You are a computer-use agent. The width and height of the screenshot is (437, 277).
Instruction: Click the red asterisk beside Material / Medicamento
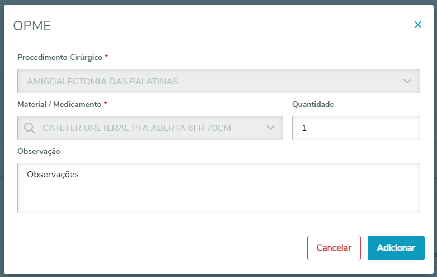click(105, 104)
